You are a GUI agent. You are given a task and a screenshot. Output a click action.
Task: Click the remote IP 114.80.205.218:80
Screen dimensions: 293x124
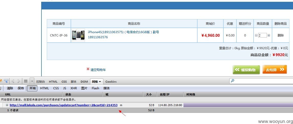(x=170, y=105)
